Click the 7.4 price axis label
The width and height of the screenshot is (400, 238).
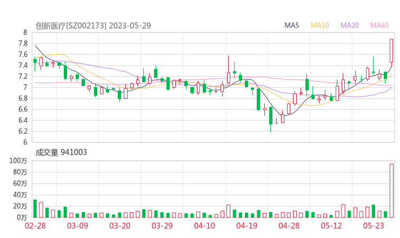[x=23, y=65]
